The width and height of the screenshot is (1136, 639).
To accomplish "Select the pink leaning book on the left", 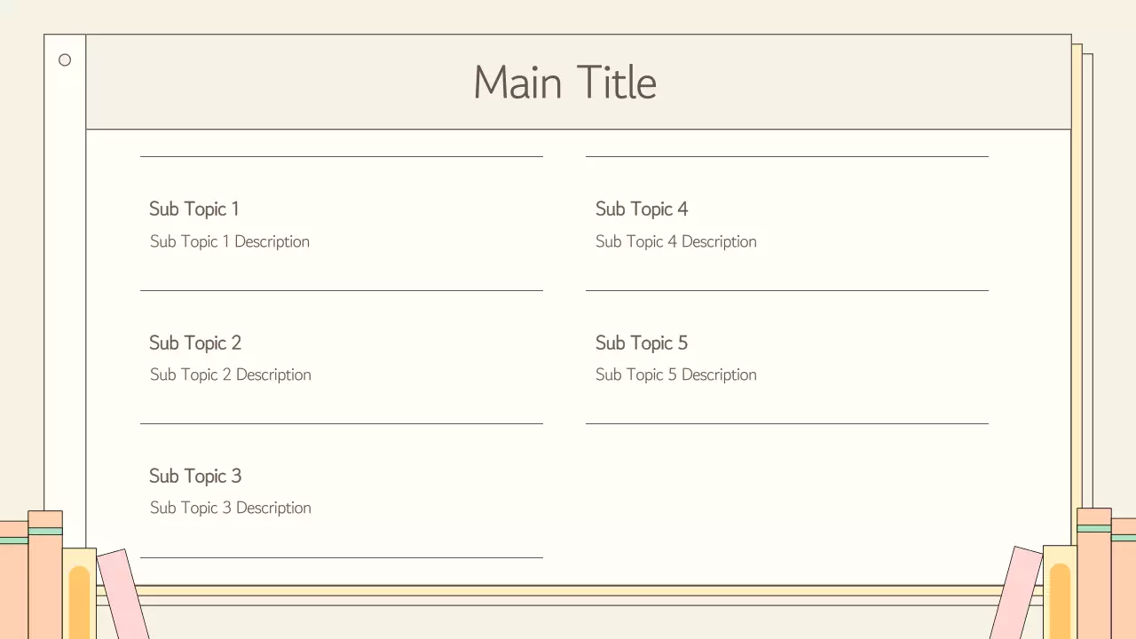I will [x=122, y=595].
